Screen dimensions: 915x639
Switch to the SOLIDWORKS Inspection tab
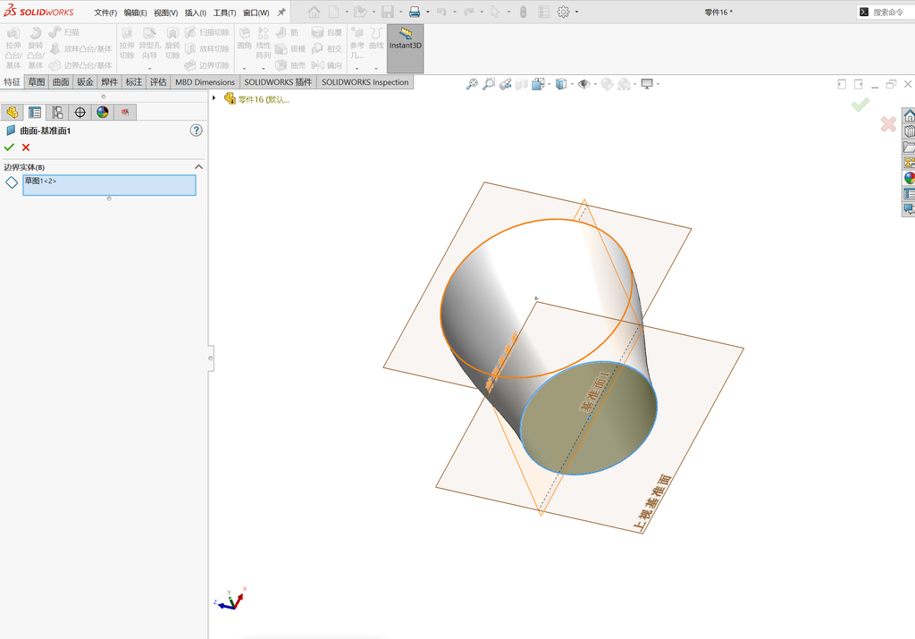(365, 82)
